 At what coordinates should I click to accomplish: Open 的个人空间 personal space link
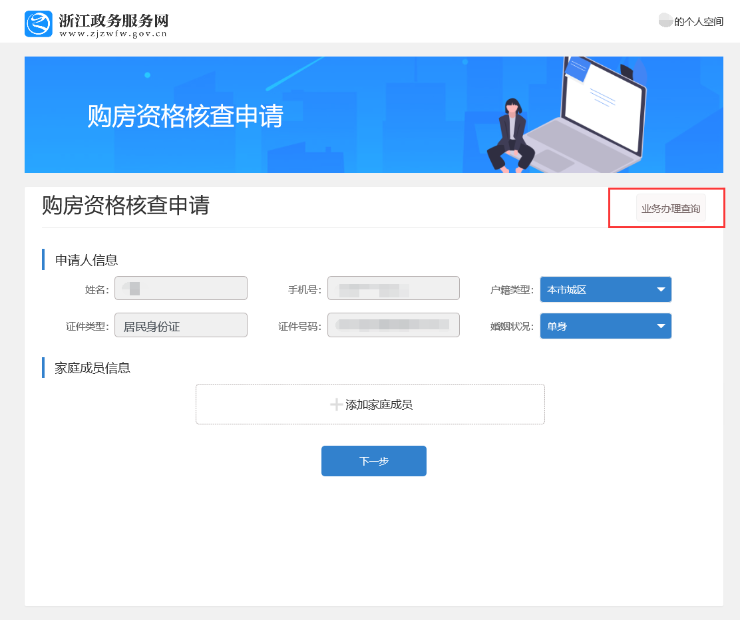pyautogui.click(x=699, y=22)
